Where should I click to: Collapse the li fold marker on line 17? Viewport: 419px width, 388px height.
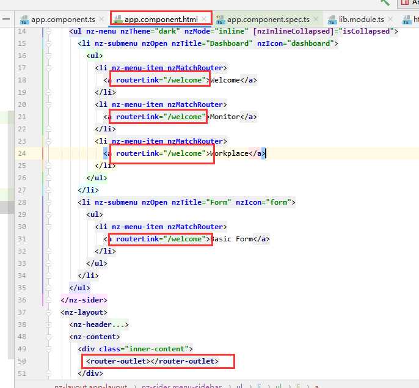tap(48, 68)
